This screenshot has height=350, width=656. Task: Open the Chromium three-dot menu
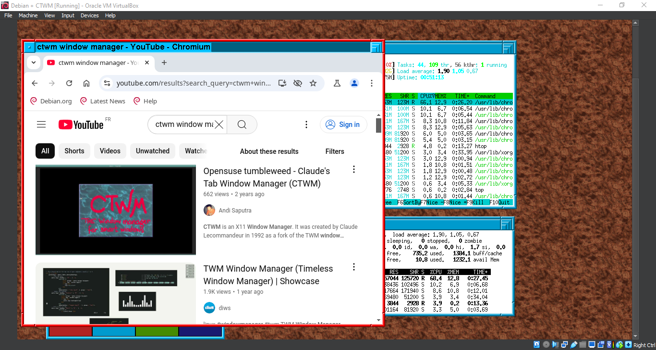coord(372,83)
